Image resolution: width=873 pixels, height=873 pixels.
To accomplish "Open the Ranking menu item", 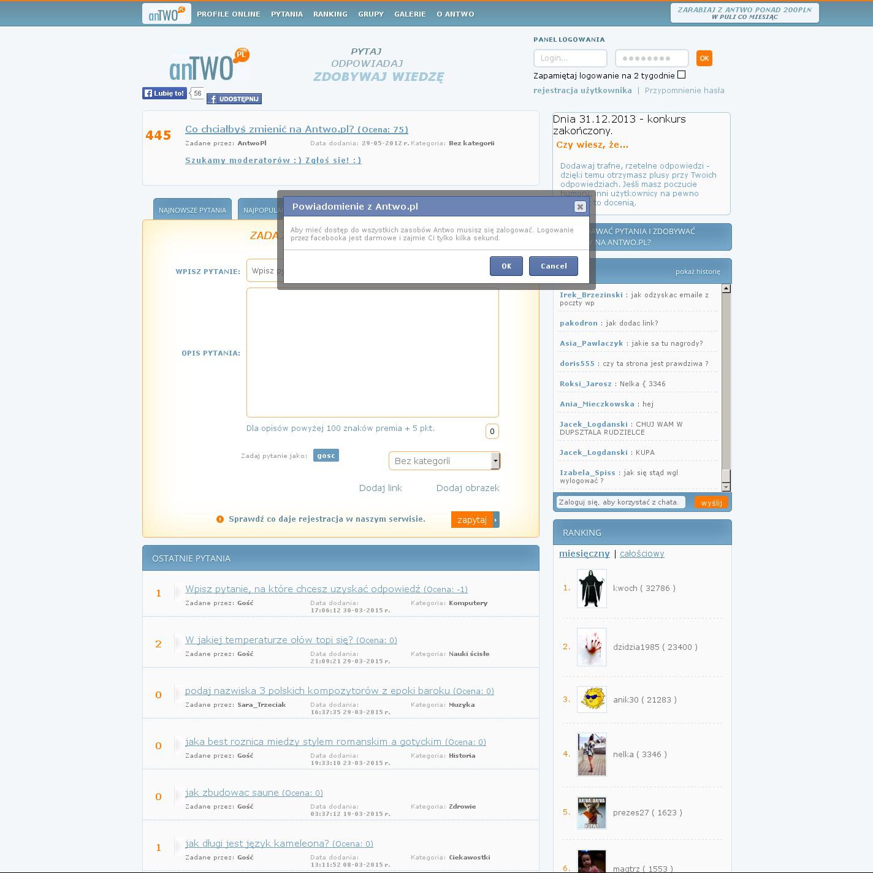I will tap(330, 14).
